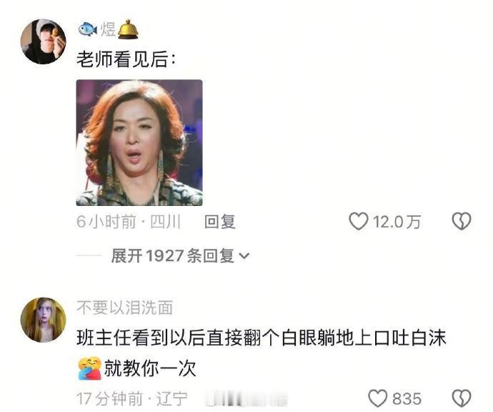The height and width of the screenshot is (412, 493).
Task: Open 不要以泪洗面's avatar picture
Action: pos(44,320)
